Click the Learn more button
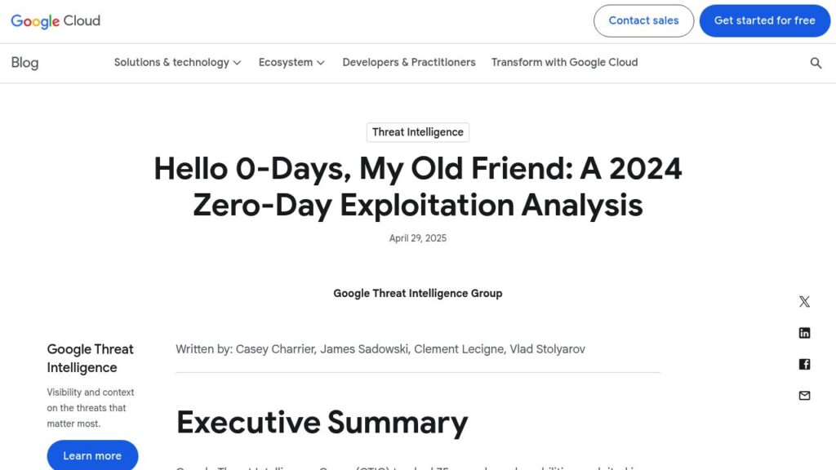 (x=92, y=455)
